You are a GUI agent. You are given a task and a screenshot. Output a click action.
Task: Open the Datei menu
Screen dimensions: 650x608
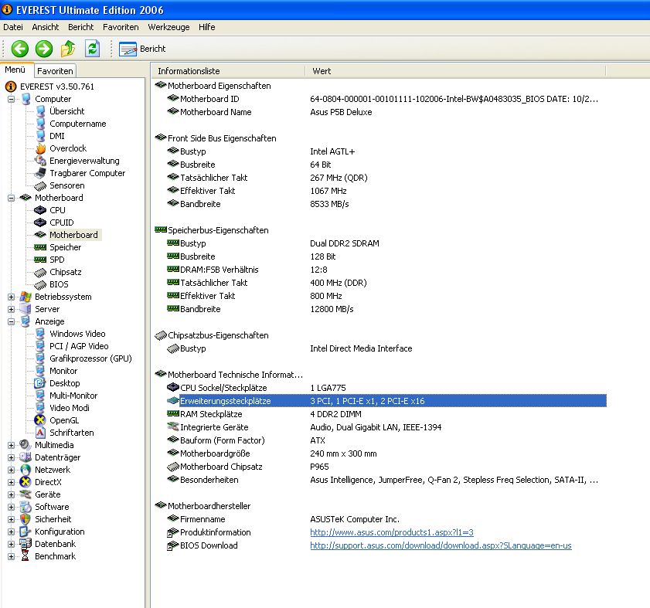13,27
